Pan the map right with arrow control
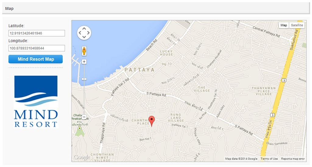The image size is (312, 167). 88,33
